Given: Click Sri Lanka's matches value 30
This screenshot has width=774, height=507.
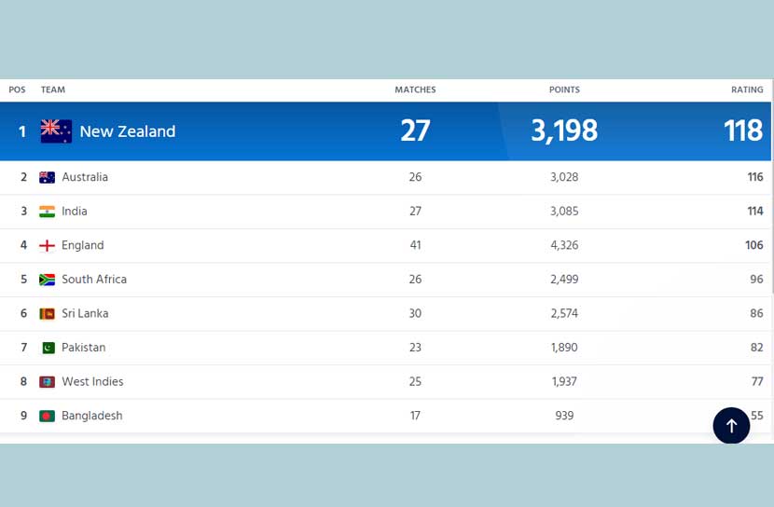Looking at the screenshot, I should click(415, 313).
